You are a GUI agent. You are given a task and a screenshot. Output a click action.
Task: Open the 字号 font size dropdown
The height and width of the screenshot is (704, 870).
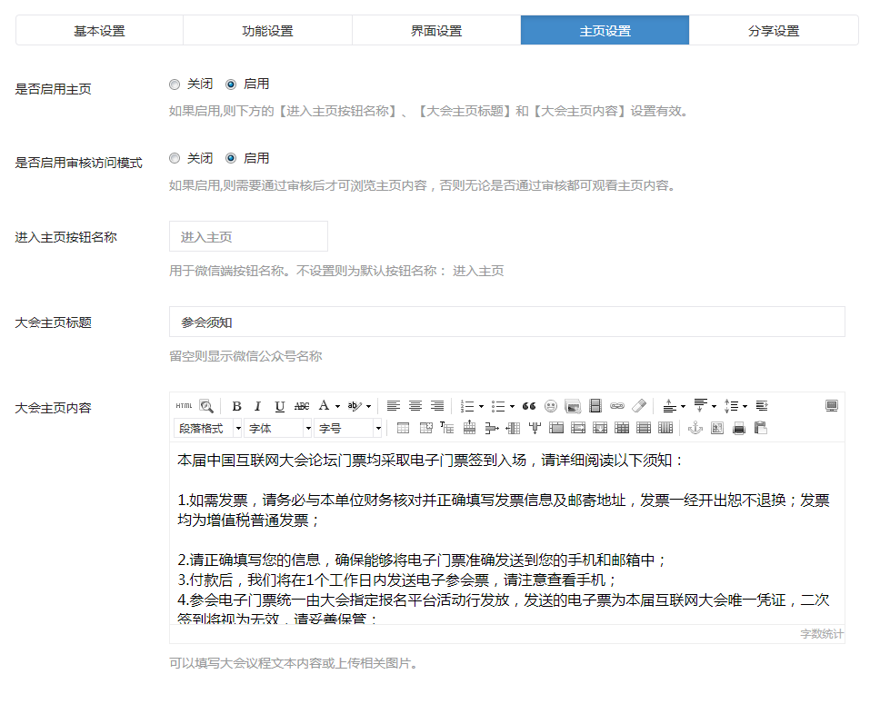pyautogui.click(x=350, y=428)
